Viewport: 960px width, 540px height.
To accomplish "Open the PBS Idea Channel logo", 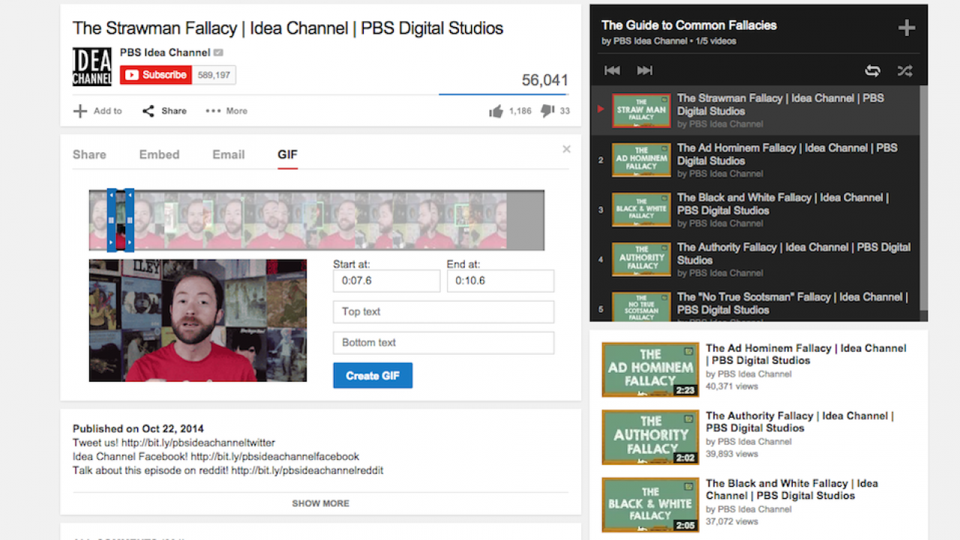I will 91,67.
